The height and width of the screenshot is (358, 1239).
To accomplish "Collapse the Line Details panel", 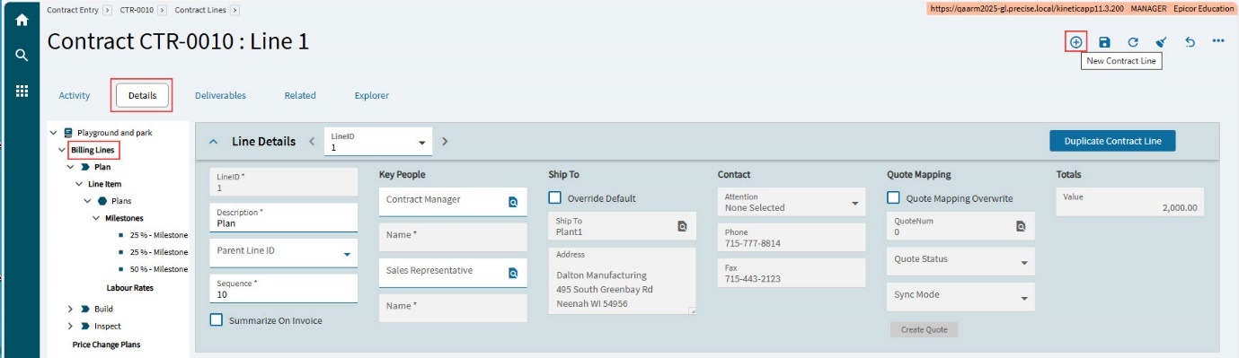I will pos(213,141).
